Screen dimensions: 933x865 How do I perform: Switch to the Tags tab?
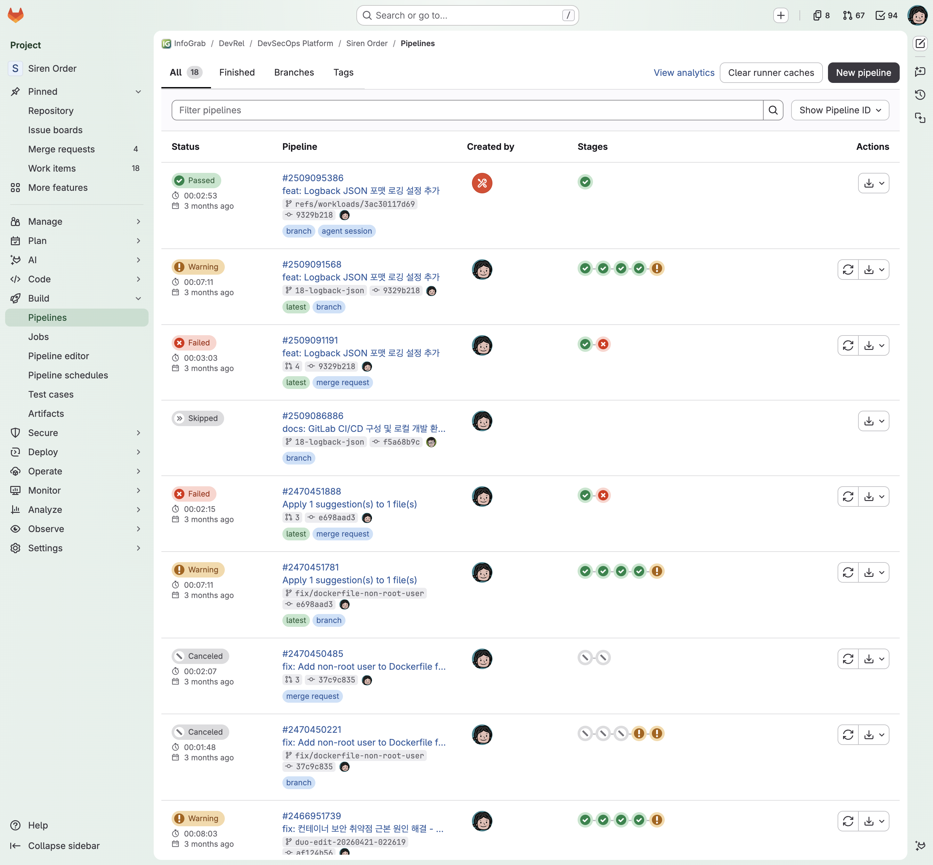(x=343, y=73)
